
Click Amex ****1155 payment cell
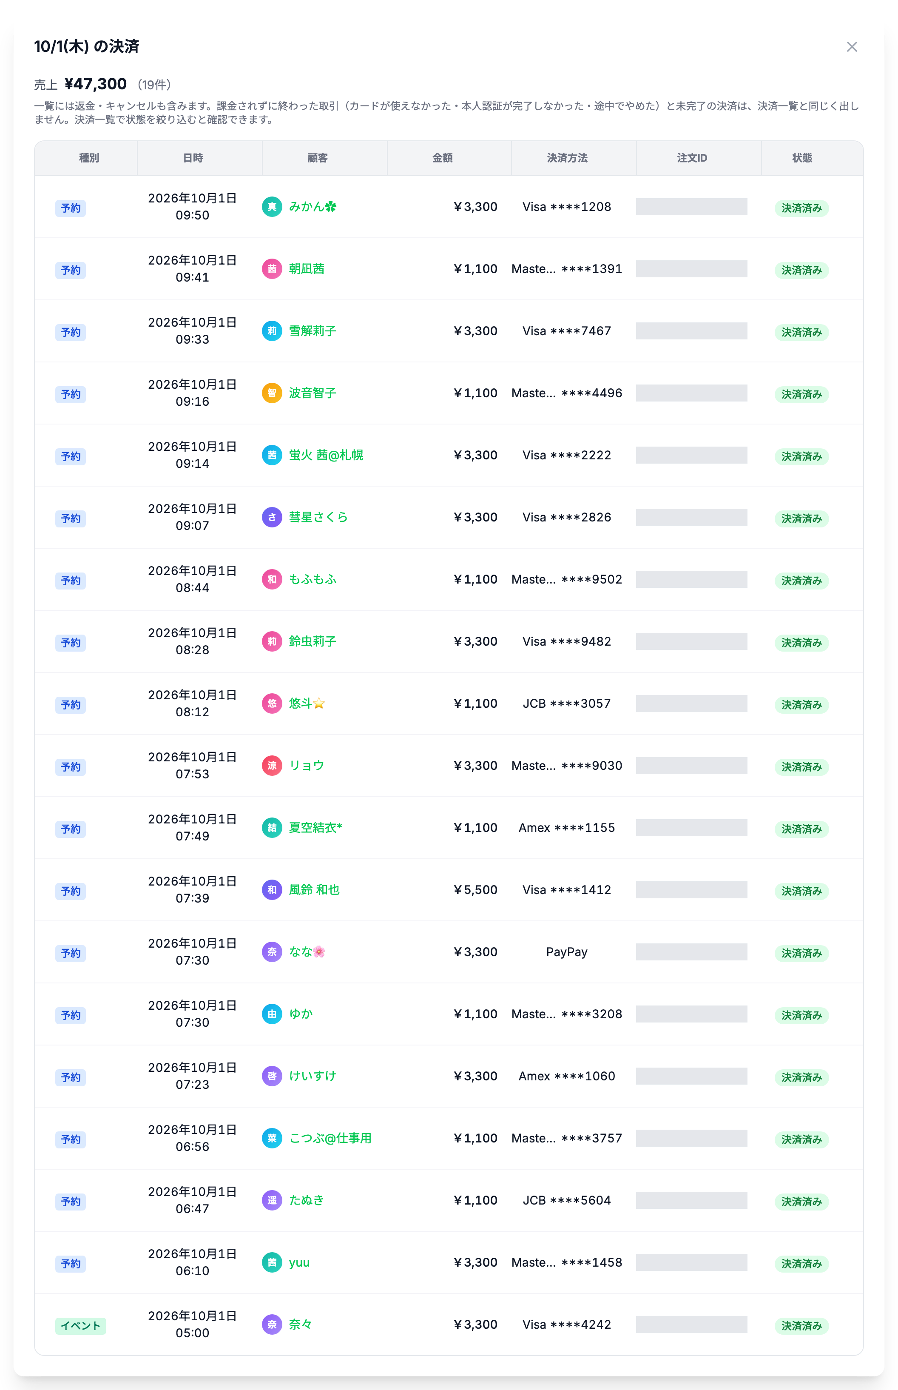pyautogui.click(x=567, y=828)
